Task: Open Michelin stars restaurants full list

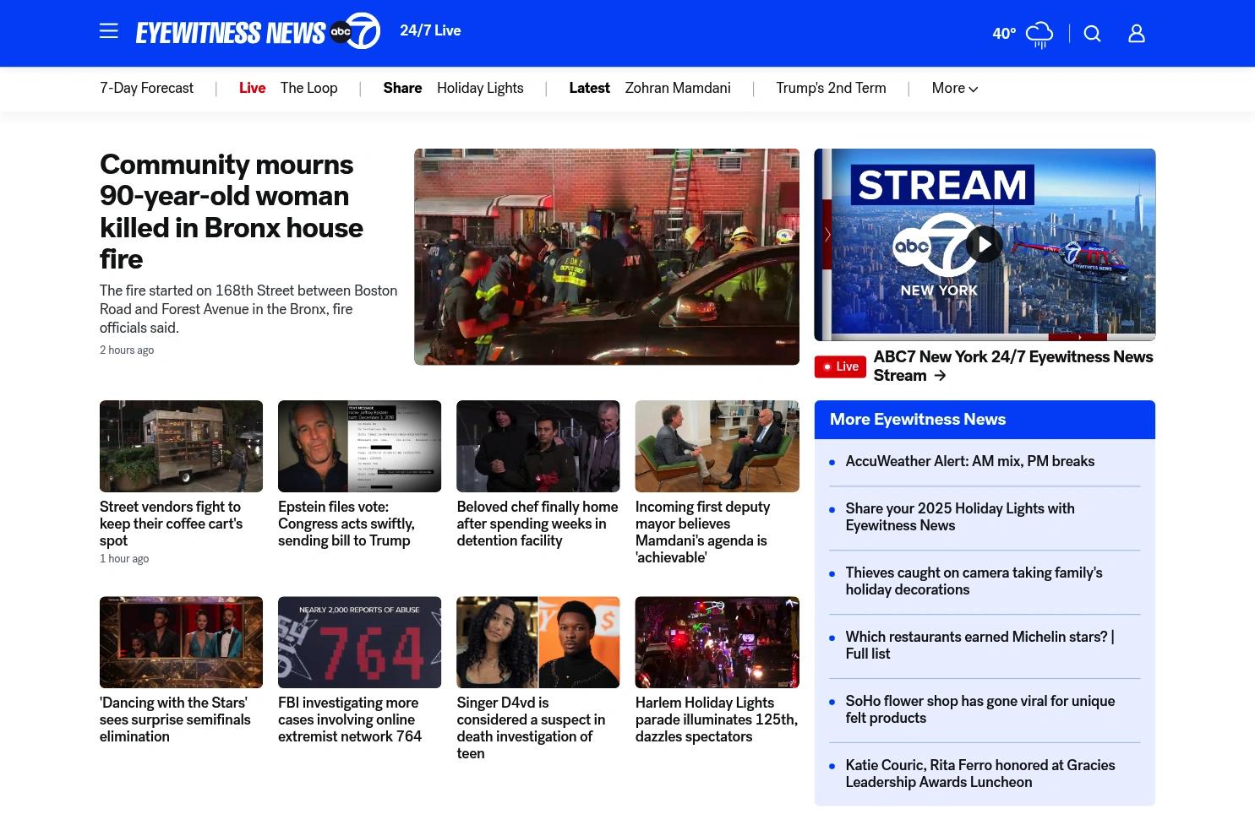Action: pyautogui.click(x=980, y=645)
